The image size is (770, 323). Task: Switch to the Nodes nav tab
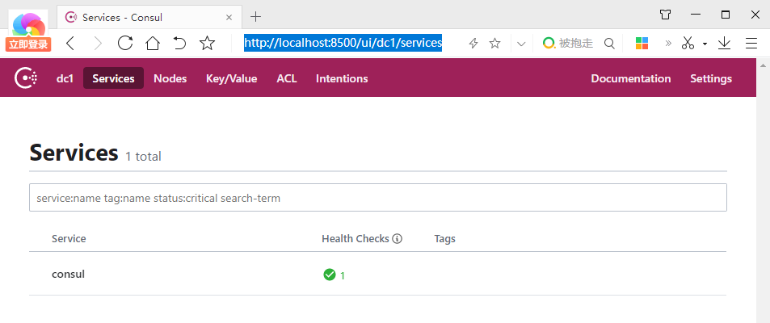(170, 78)
